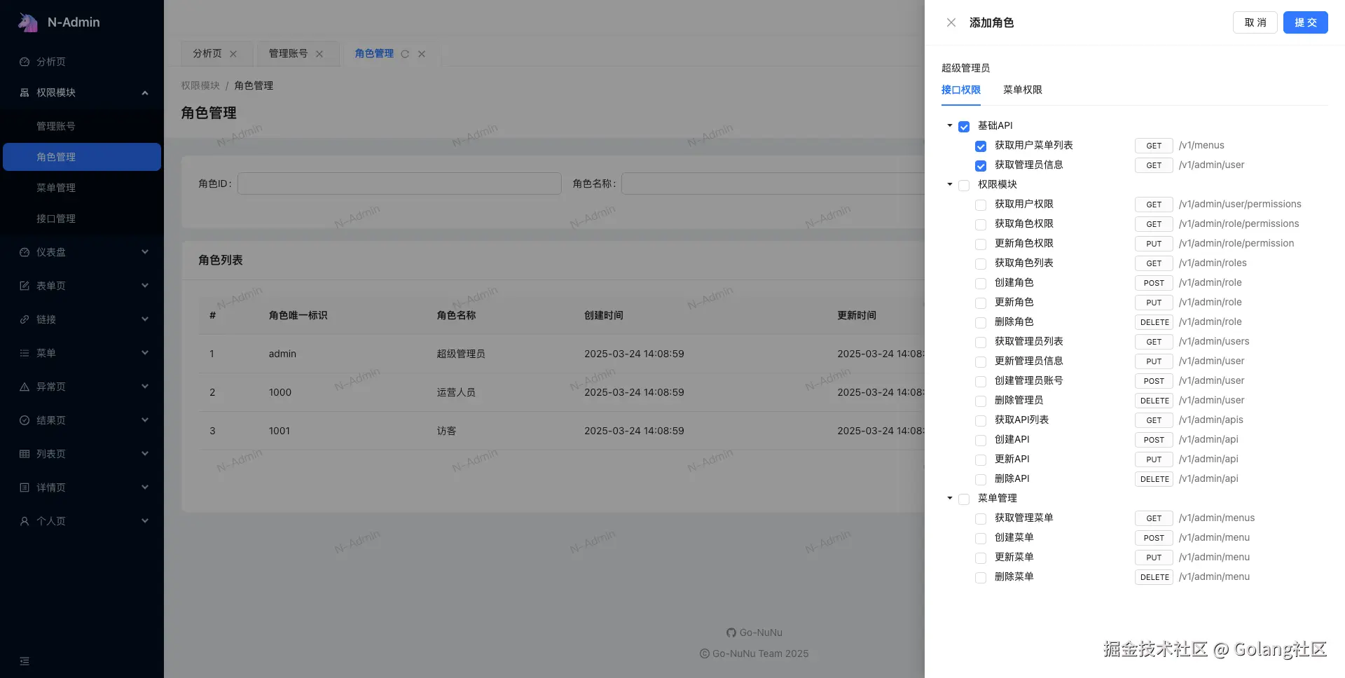The width and height of the screenshot is (1345, 678).
Task: Switch to the 菜单权限 tab
Action: [x=1022, y=90]
